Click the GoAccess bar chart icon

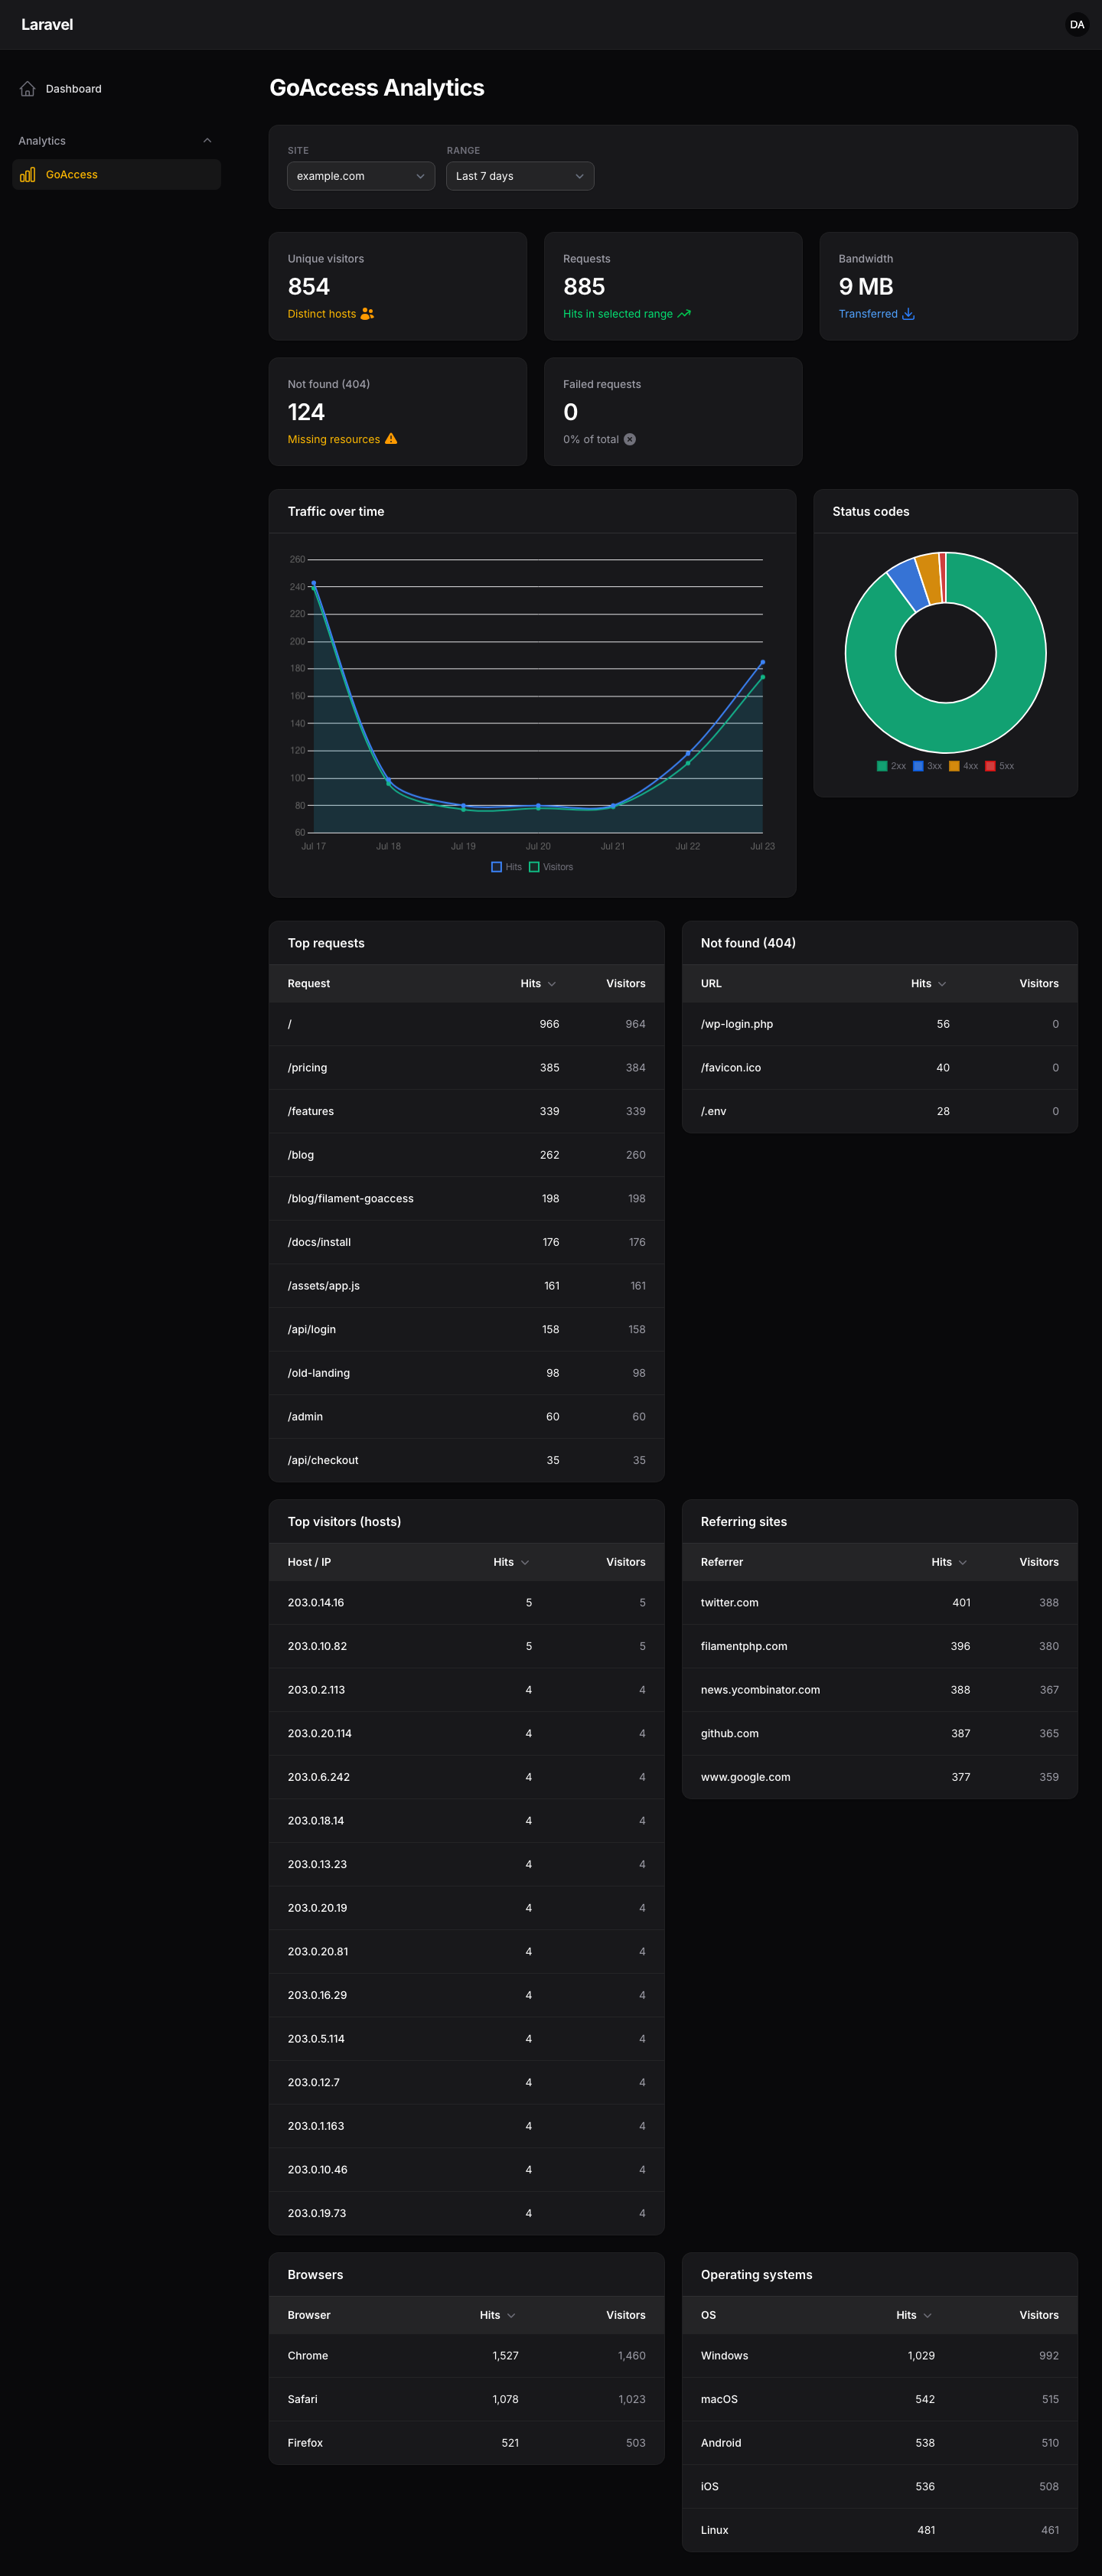click(28, 175)
